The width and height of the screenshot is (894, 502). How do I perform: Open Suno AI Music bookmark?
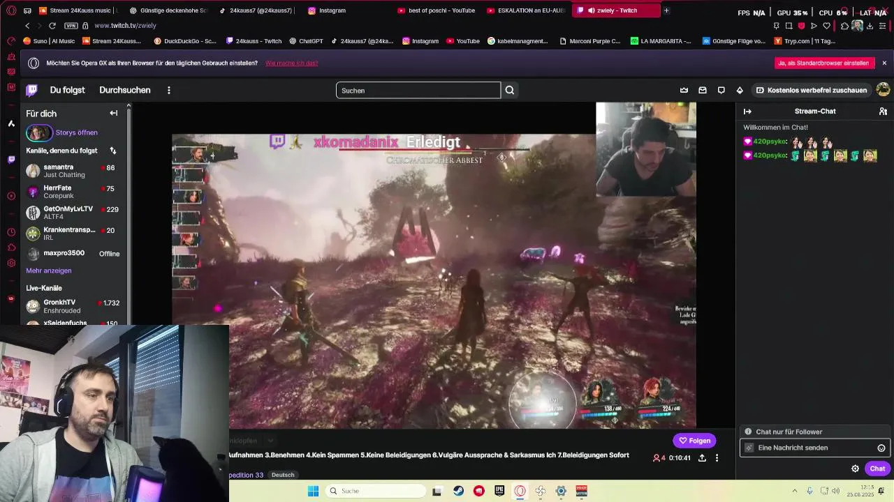pos(49,41)
